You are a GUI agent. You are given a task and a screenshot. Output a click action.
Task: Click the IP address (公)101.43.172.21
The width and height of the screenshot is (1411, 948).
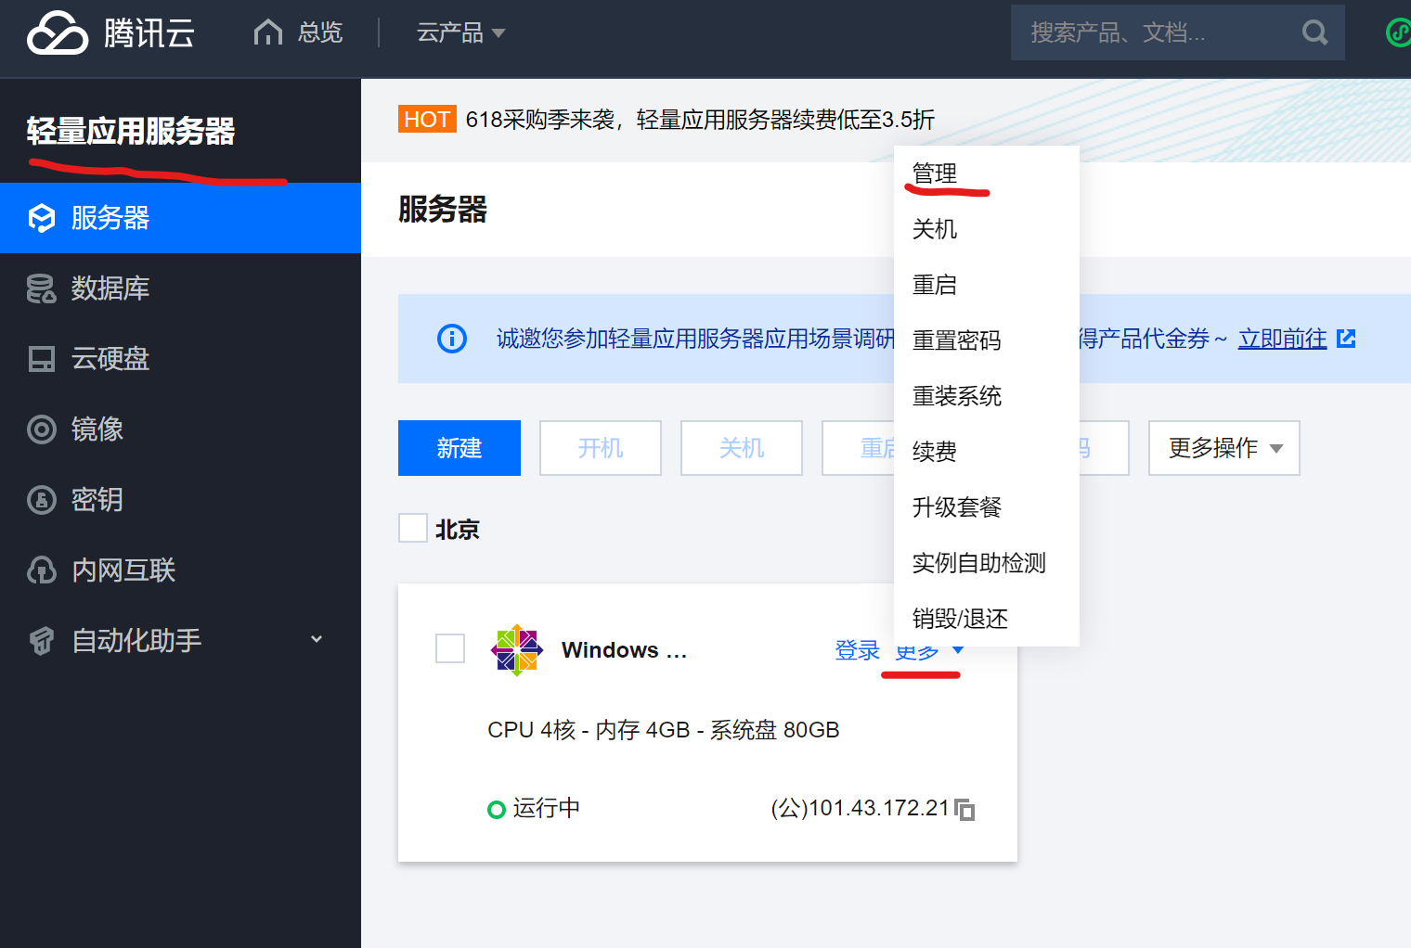point(861,808)
